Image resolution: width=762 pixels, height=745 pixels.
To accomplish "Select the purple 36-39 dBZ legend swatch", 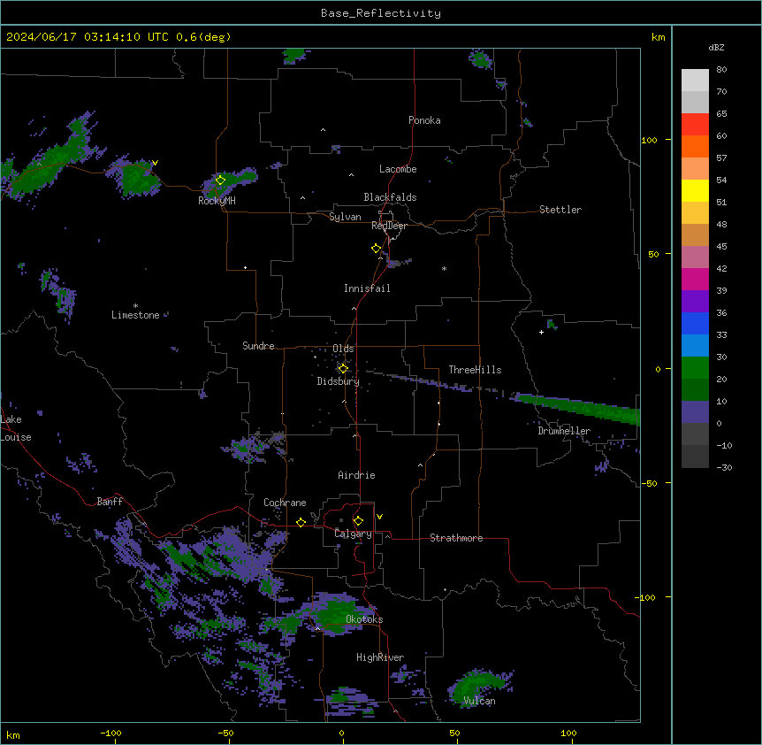I will pos(695,301).
